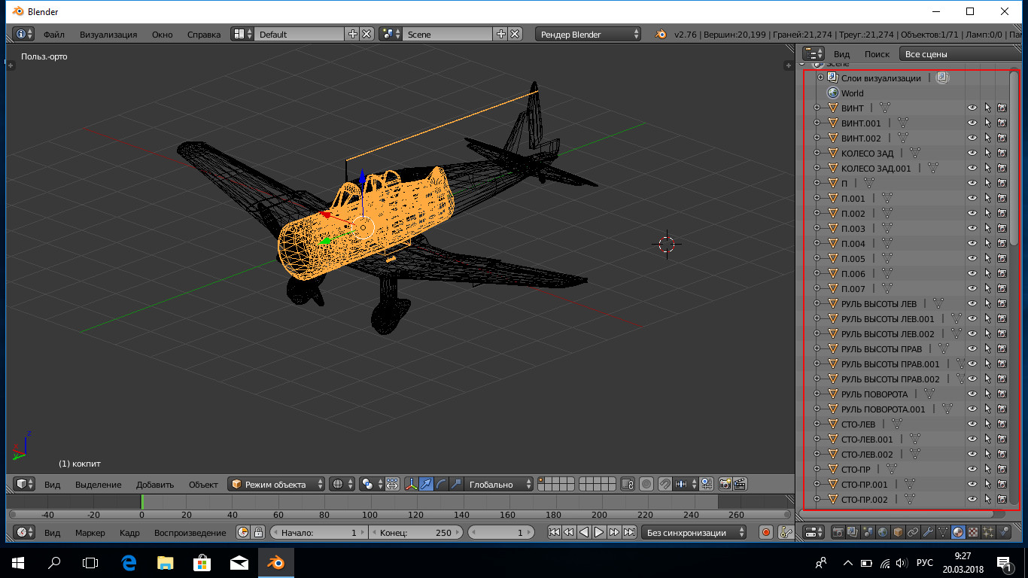Open Texture properties checker icon
This screenshot has height=578, width=1028.
pos(973,532)
